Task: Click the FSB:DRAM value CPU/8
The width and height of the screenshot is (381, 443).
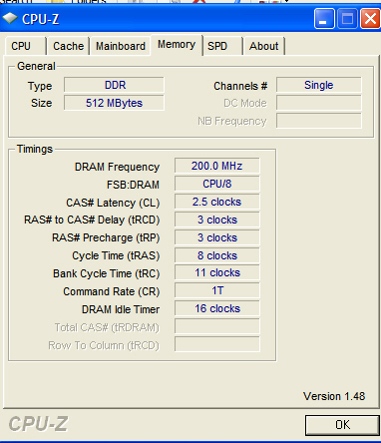Action: 217,184
